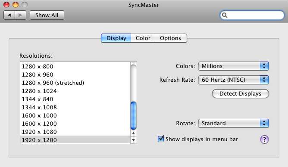
Task: Click the blue resolutions scrollbar thumb
Action: [133, 116]
